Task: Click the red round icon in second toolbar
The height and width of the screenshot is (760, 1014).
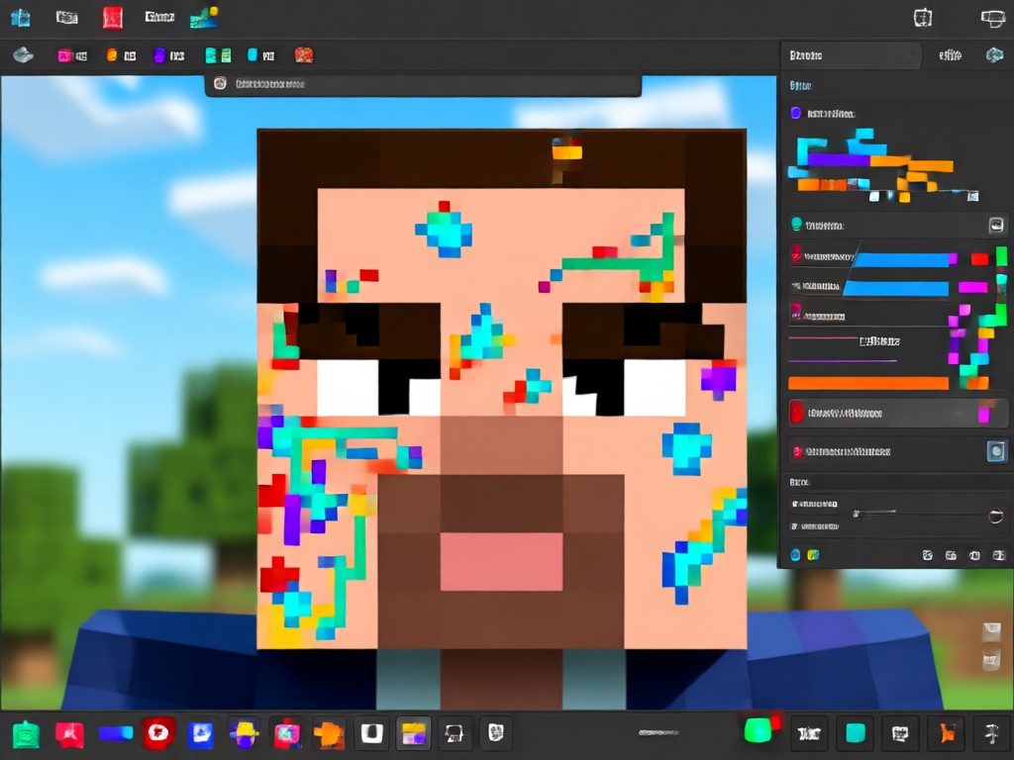Action: (x=304, y=55)
